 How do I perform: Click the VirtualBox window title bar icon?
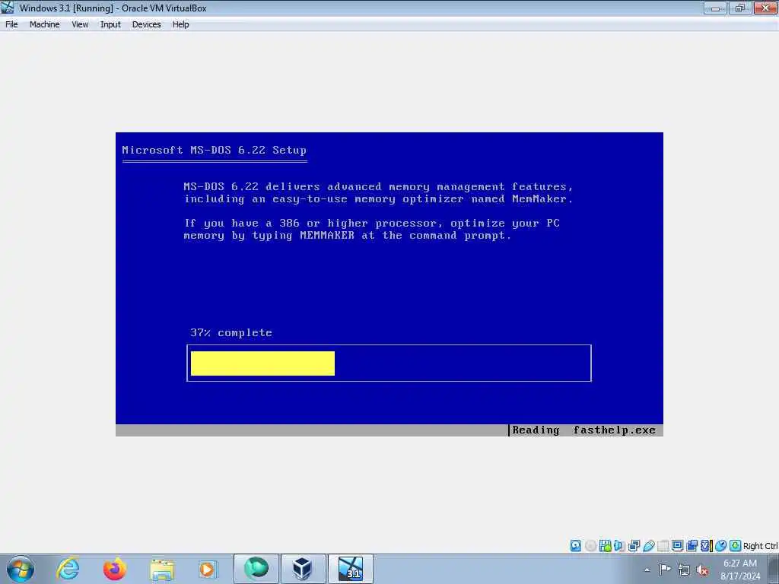coord(8,8)
